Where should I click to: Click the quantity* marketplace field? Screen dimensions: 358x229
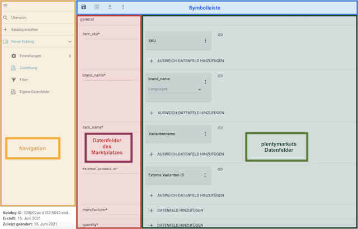point(90,225)
